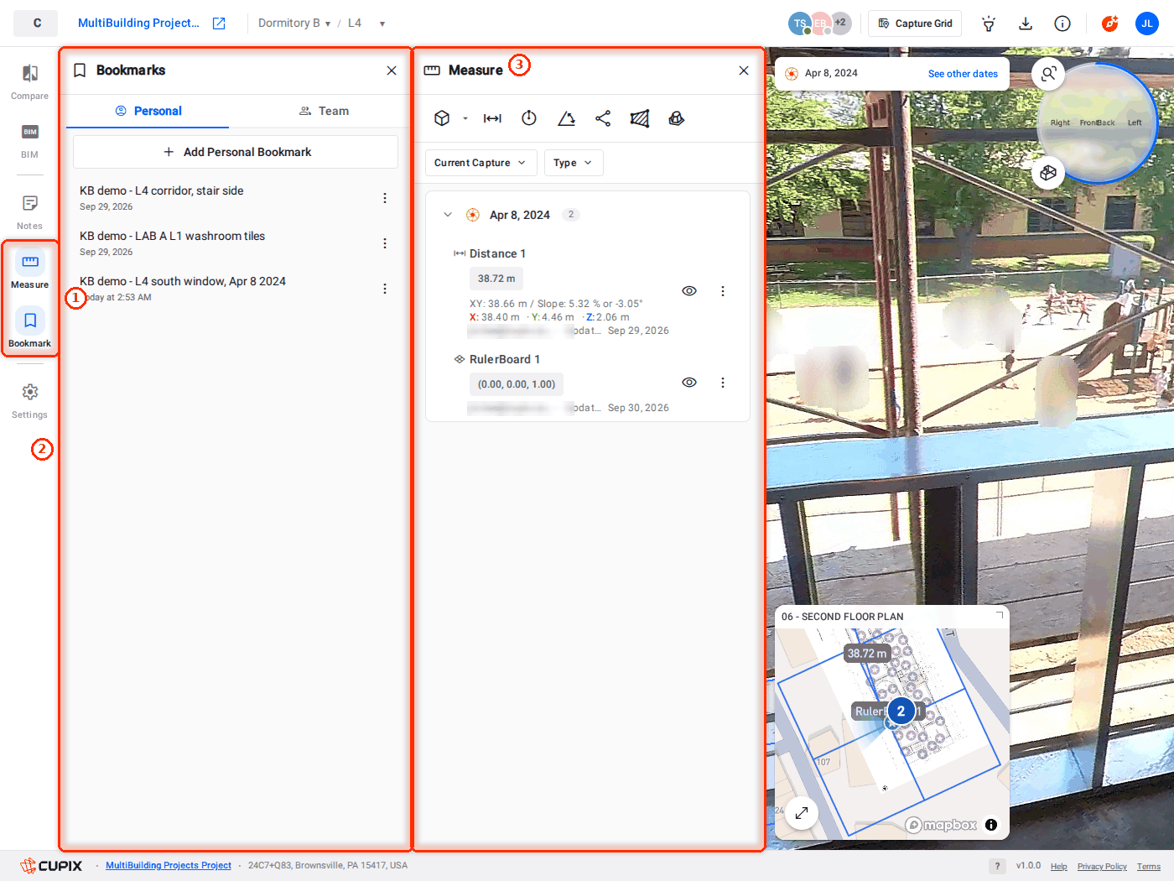Open the L4 level dropdown
Screen dimensions: 1174x881
tap(366, 23)
